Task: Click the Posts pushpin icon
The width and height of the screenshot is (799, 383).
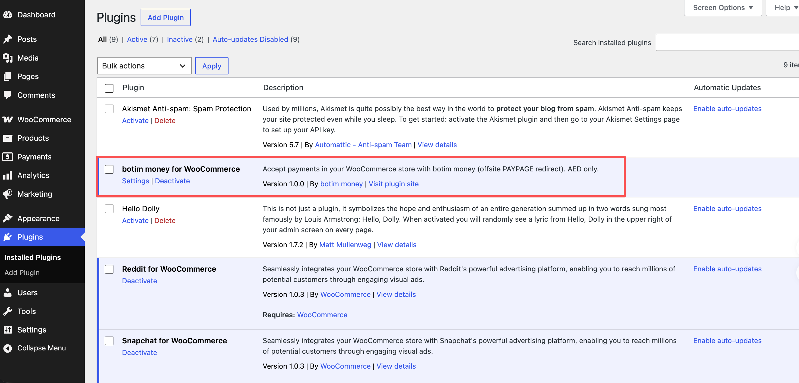Action: click(x=8, y=39)
